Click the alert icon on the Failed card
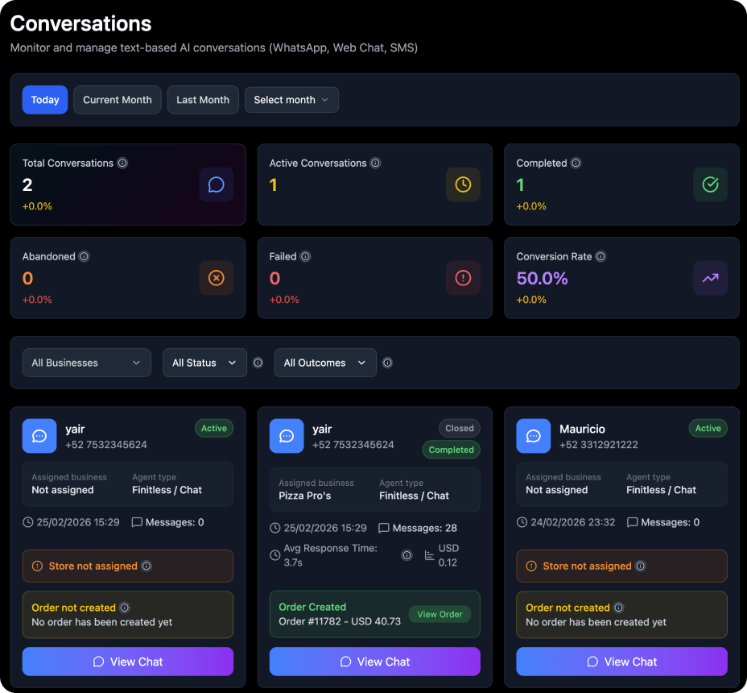Viewport: 747px width, 693px height. tap(463, 278)
